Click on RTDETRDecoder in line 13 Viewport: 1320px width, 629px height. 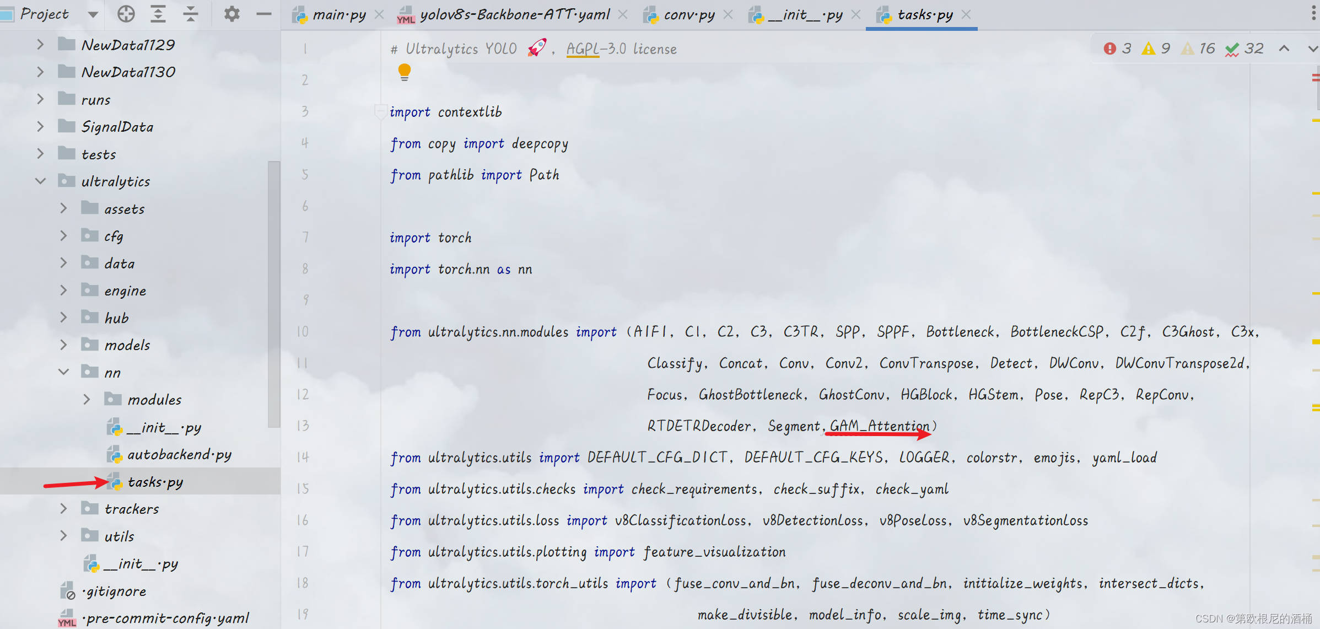(x=699, y=426)
